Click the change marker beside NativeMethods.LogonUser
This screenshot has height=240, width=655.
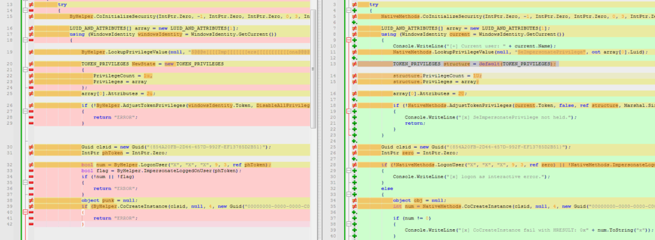click(x=354, y=164)
